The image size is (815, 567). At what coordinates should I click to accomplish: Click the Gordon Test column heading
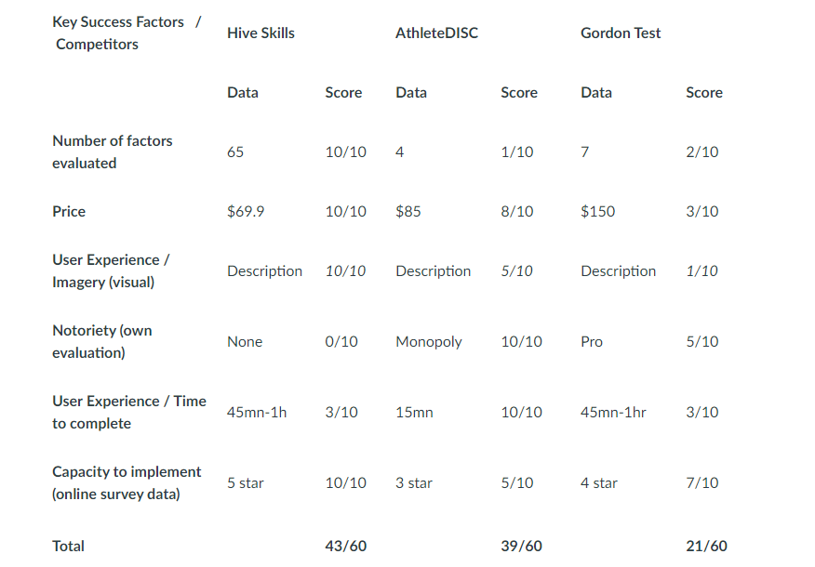621,33
